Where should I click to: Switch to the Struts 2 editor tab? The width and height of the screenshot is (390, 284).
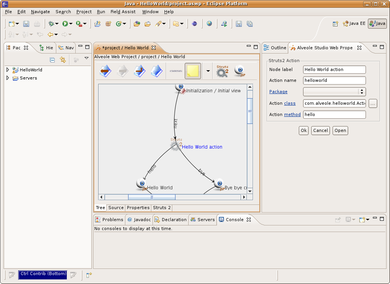coord(162,208)
